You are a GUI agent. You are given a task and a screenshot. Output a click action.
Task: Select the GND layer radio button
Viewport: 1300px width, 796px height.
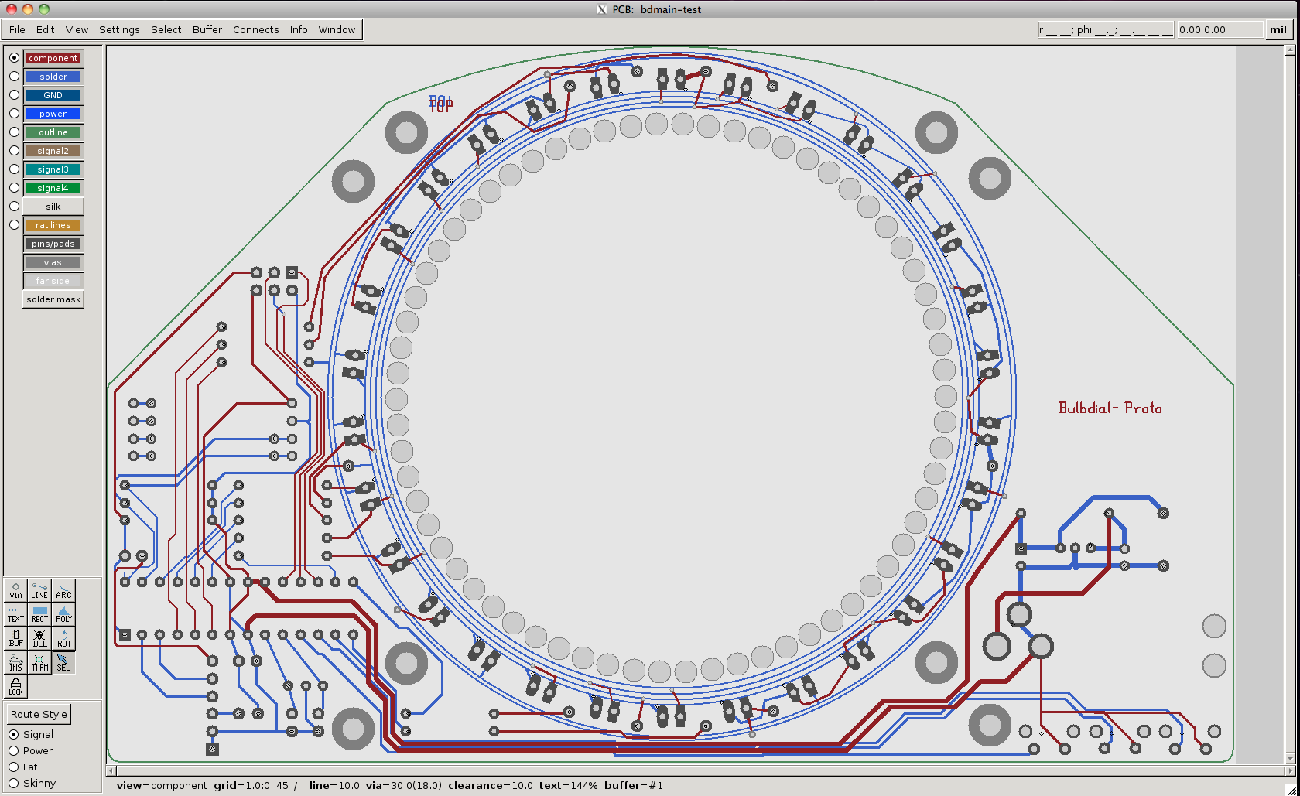click(14, 94)
